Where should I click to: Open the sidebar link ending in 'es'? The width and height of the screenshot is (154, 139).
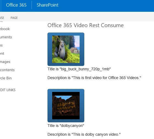(x=1, y=45)
